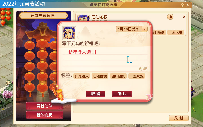Viewport: 203px width, 127px height.
Task: Click the 一起玩耍 tag on 尼伯龙根's card
Action: [x=176, y=32]
